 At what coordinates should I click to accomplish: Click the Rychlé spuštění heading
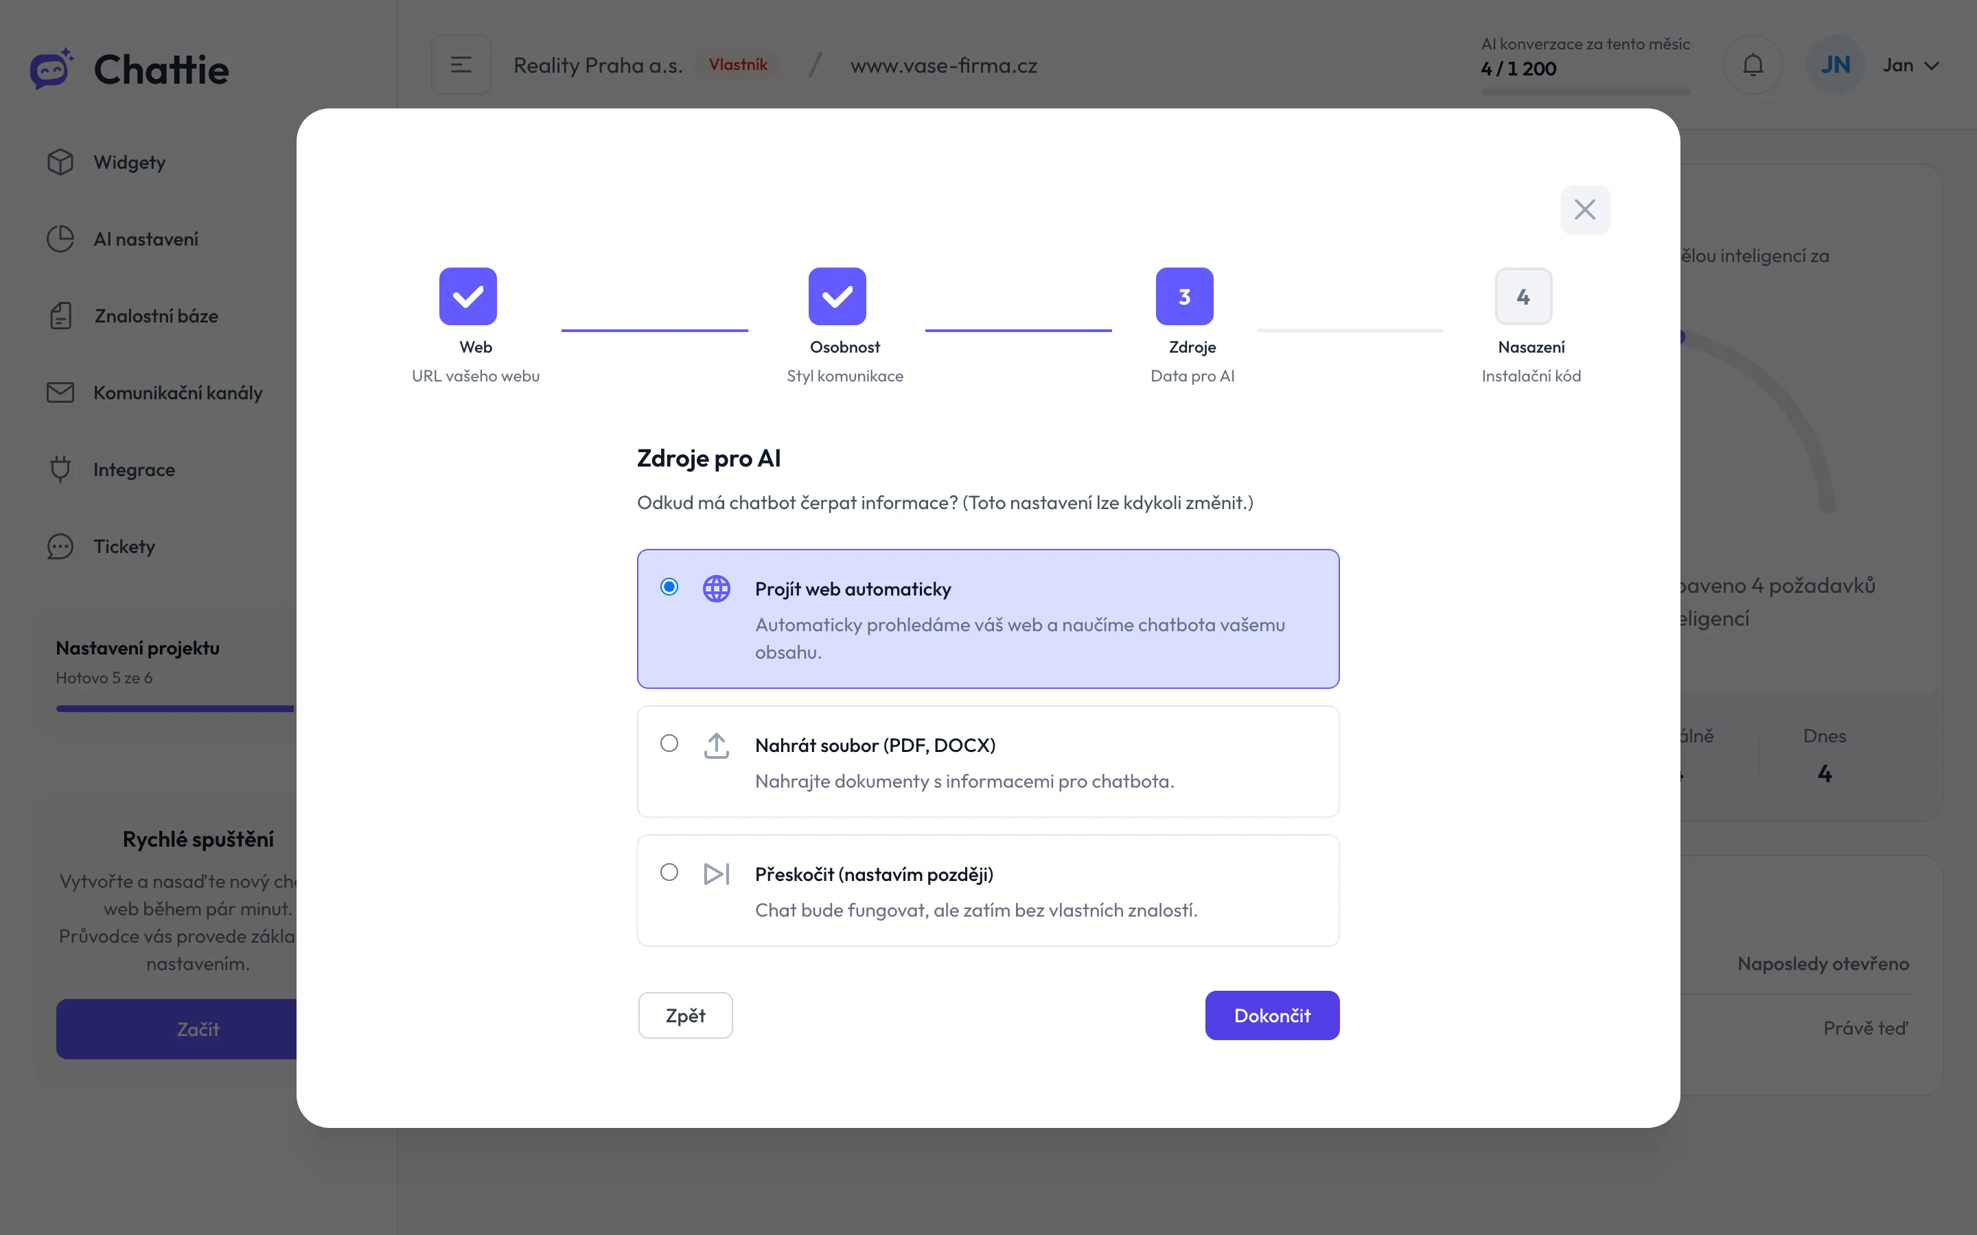point(198,839)
